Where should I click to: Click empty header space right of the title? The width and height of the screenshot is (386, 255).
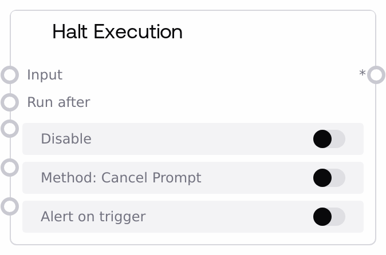(x=275, y=31)
